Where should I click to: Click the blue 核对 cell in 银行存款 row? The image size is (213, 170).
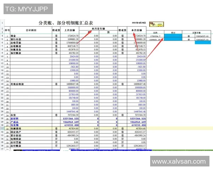[173, 39]
